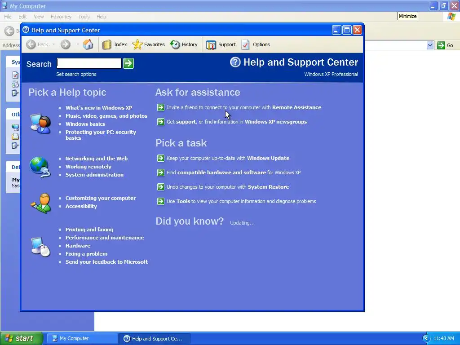Click Set search options link
Viewport: 460px width, 345px height.
(x=76, y=74)
